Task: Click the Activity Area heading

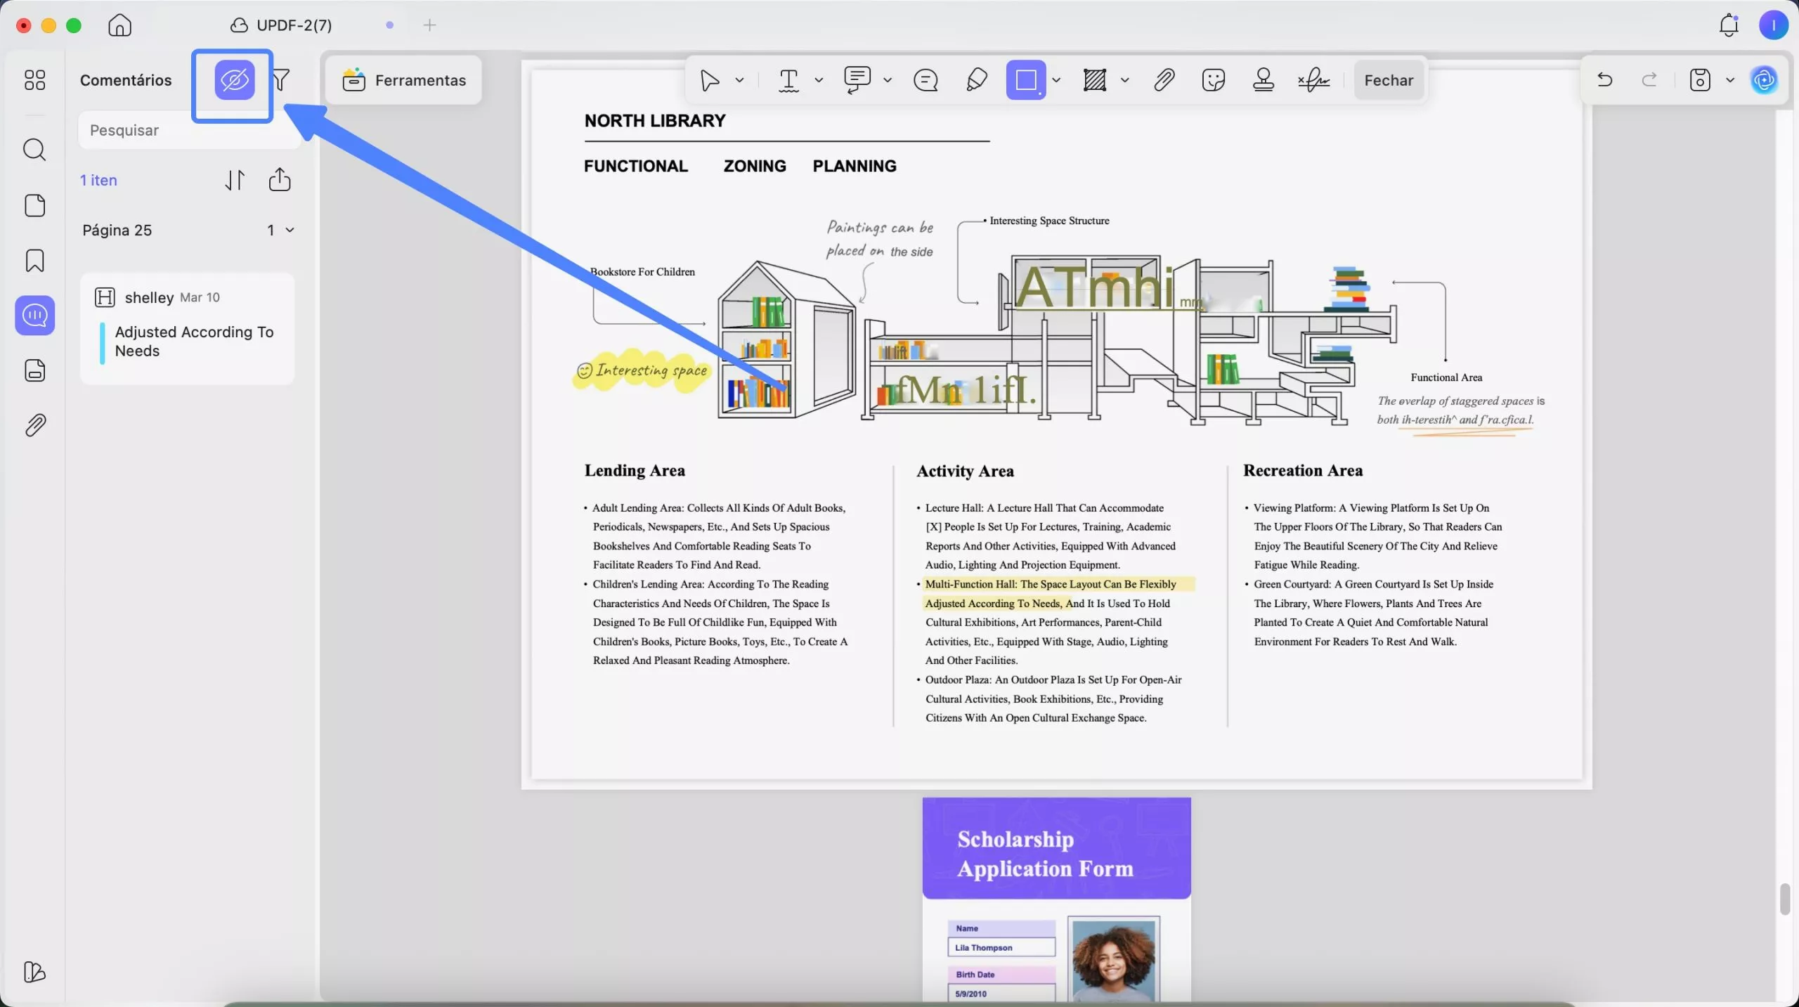Action: [x=965, y=471]
